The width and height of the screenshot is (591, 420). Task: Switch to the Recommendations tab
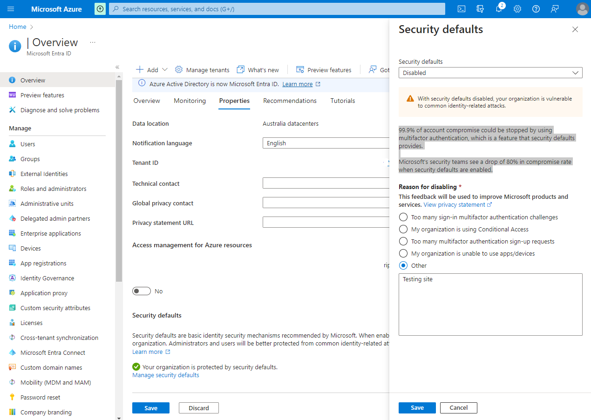coord(290,101)
